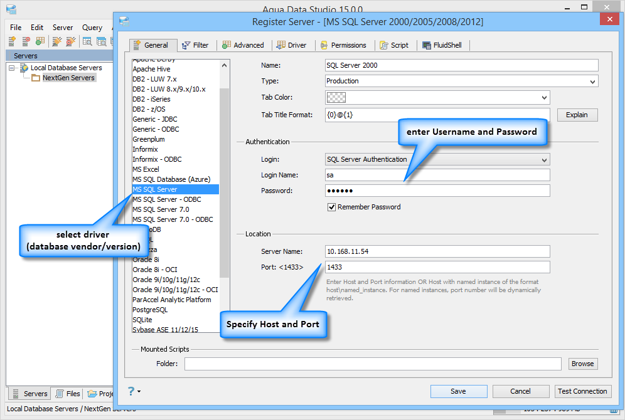Switch to the Script tab

(x=394, y=45)
